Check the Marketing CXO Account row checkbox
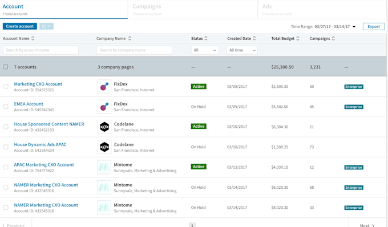This screenshot has width=388, height=227. 6,87
